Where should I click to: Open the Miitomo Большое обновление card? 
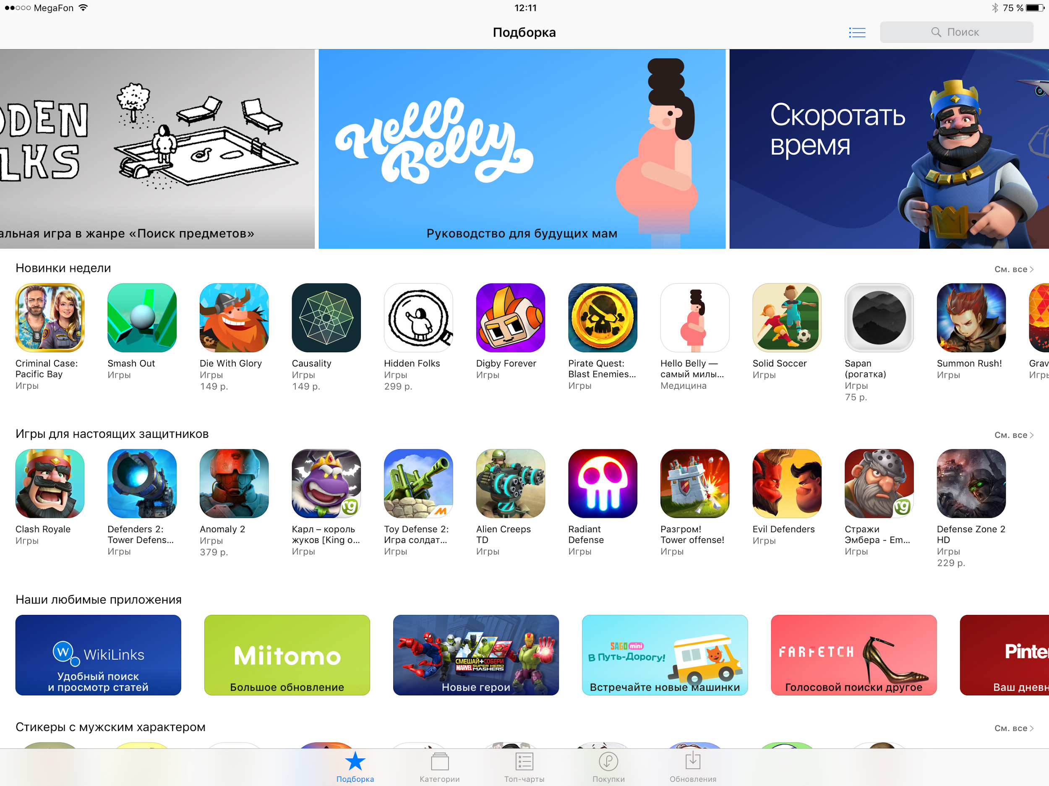tap(287, 655)
